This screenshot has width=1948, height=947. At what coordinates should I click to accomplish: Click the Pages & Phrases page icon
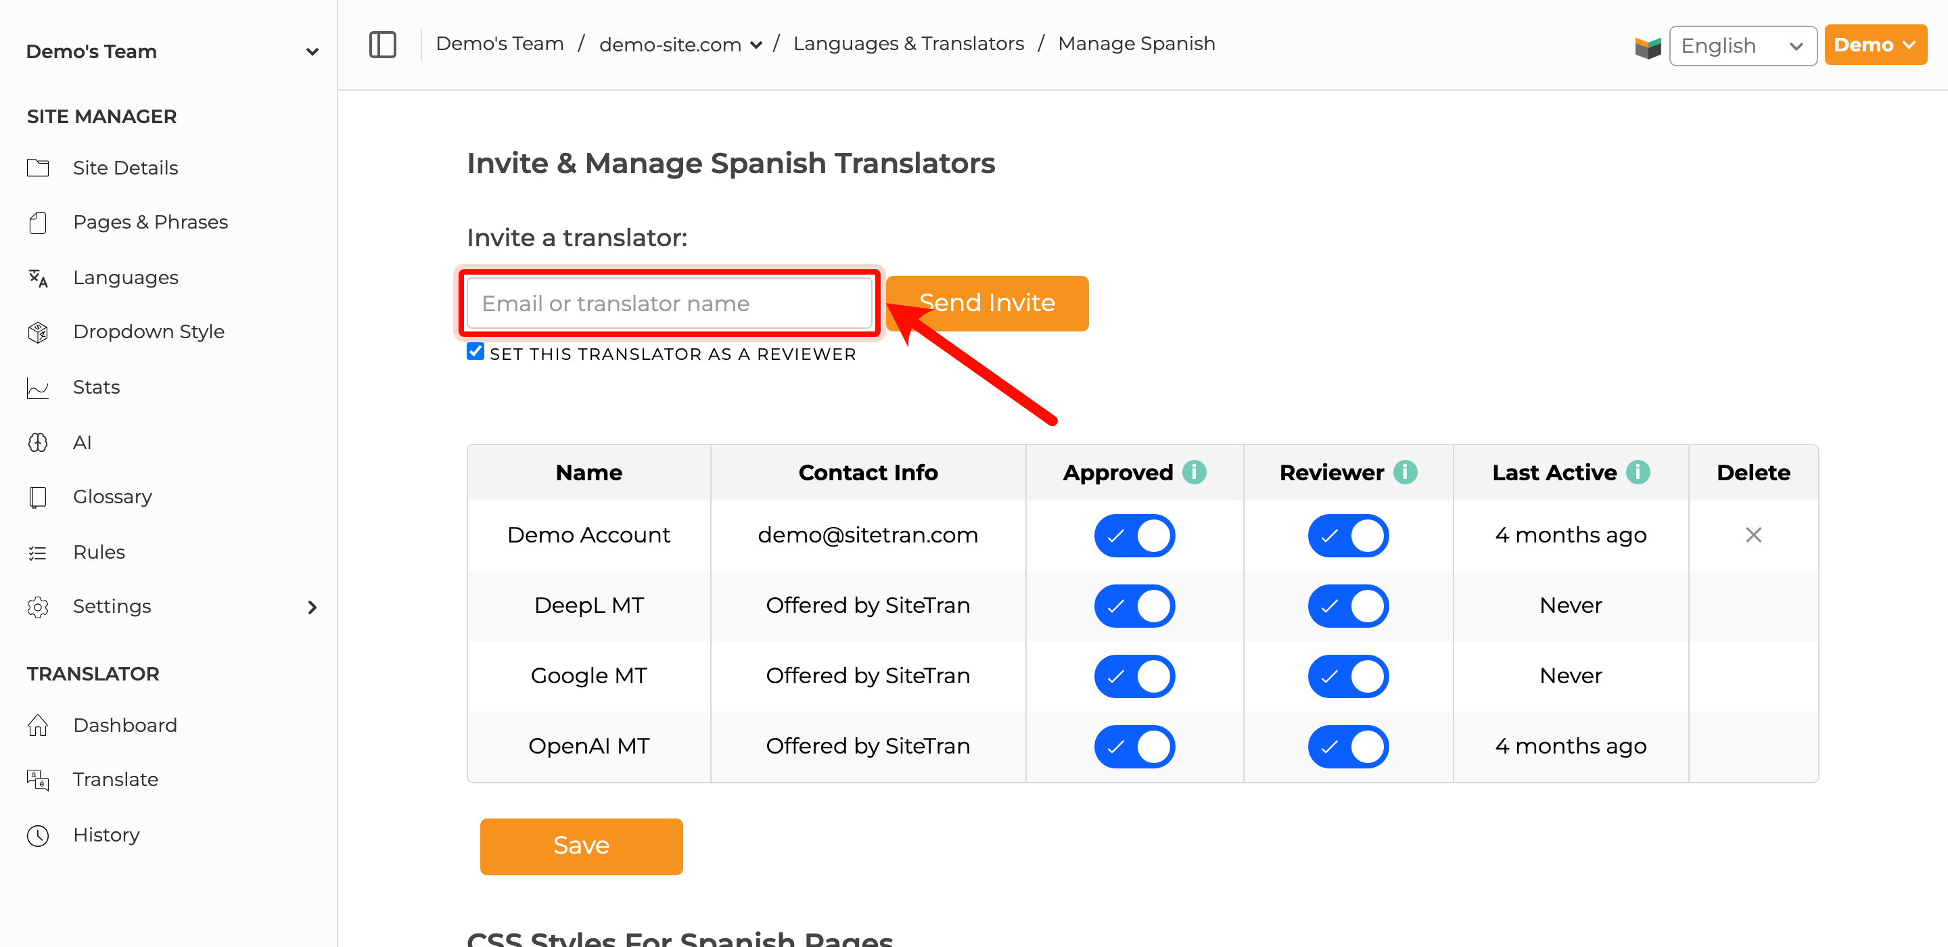coord(38,223)
